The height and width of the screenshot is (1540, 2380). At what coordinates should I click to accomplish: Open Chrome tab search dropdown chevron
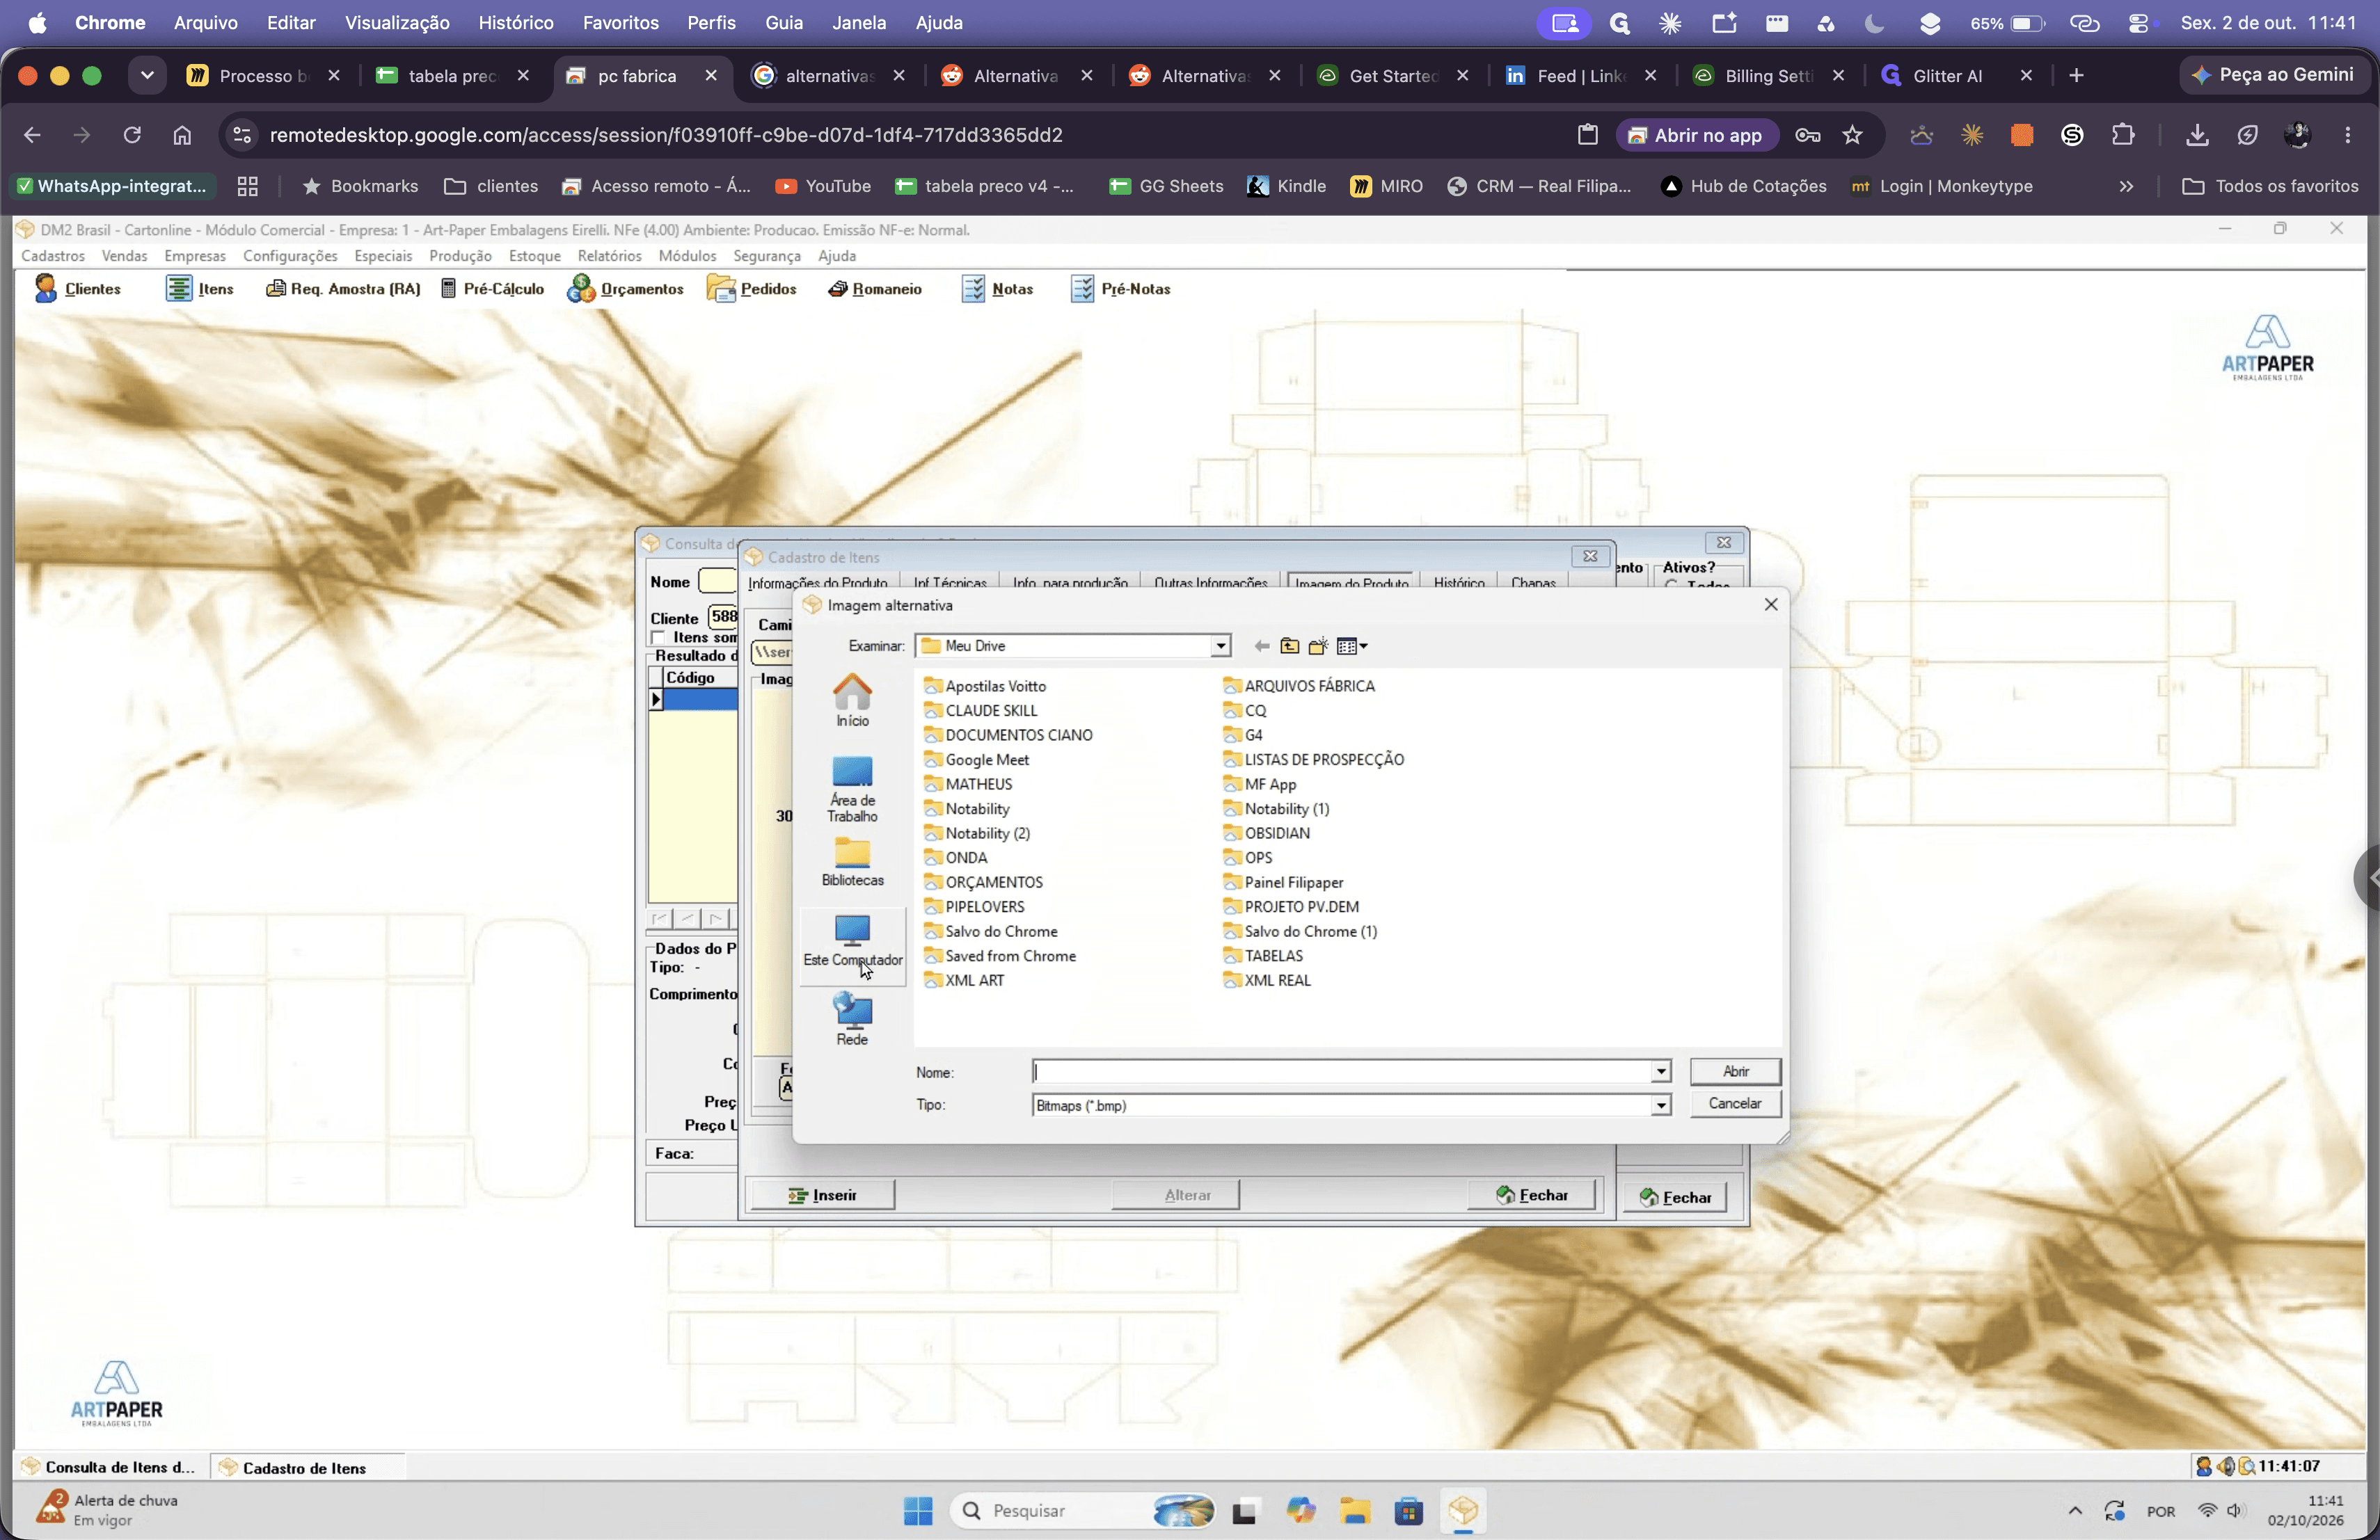point(147,75)
